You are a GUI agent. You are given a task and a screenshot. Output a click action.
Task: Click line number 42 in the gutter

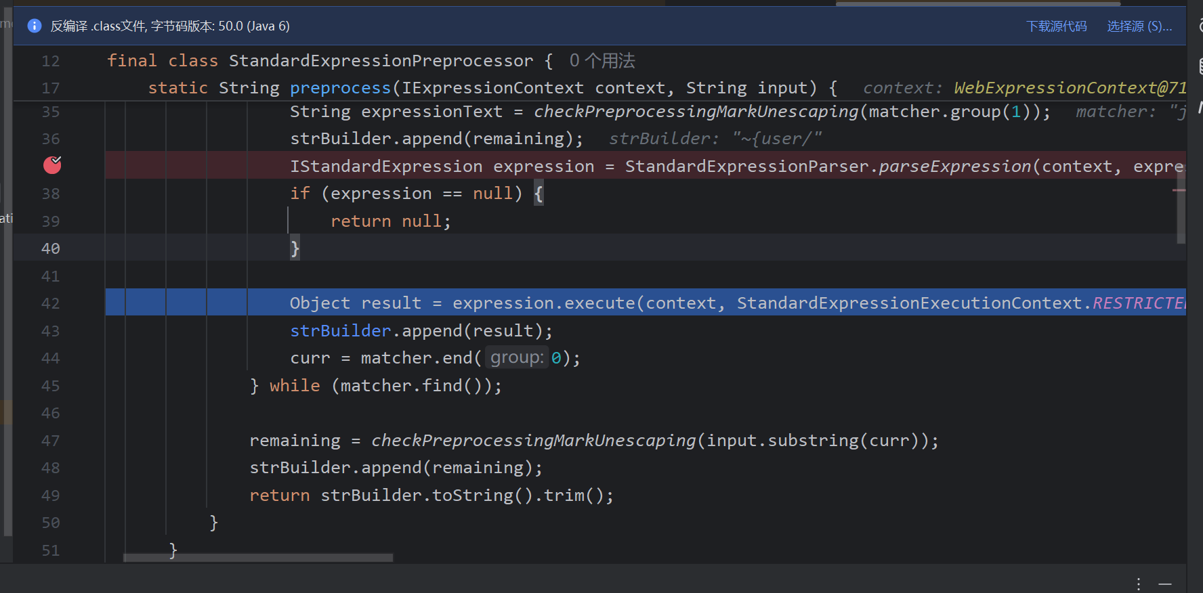[x=51, y=303]
